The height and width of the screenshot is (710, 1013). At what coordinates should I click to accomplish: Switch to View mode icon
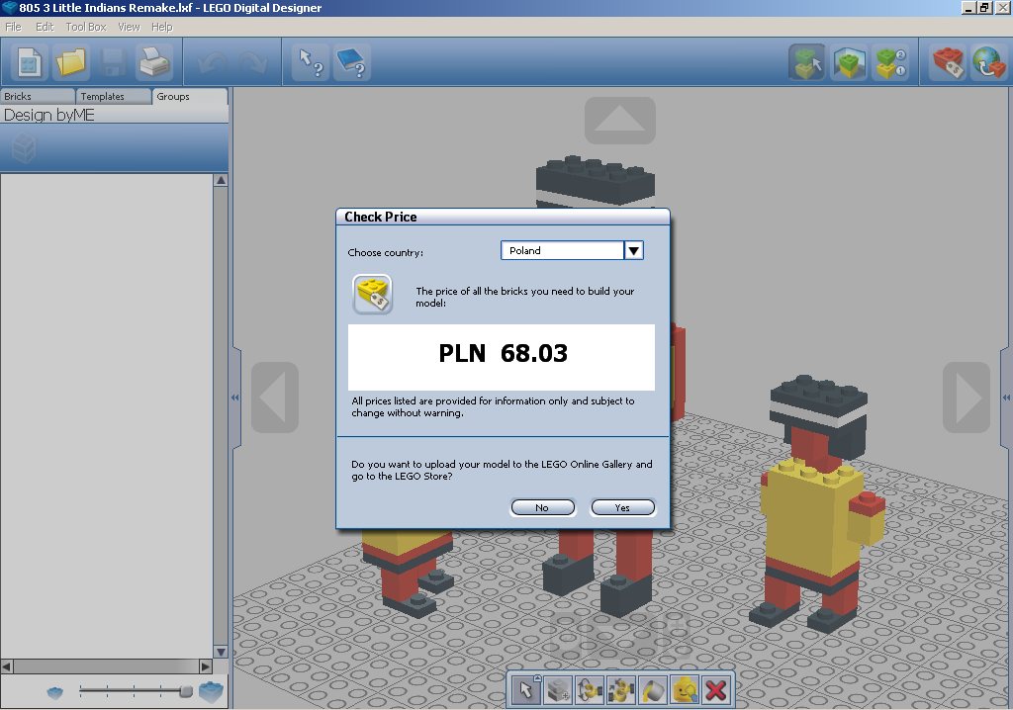(849, 62)
